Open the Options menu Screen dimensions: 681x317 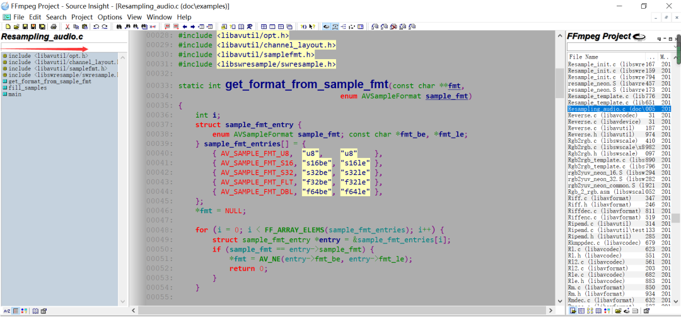[110, 18]
